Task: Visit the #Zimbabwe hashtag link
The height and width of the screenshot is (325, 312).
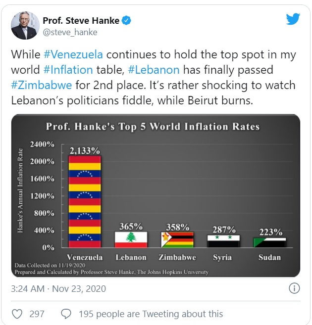Action: (42, 85)
